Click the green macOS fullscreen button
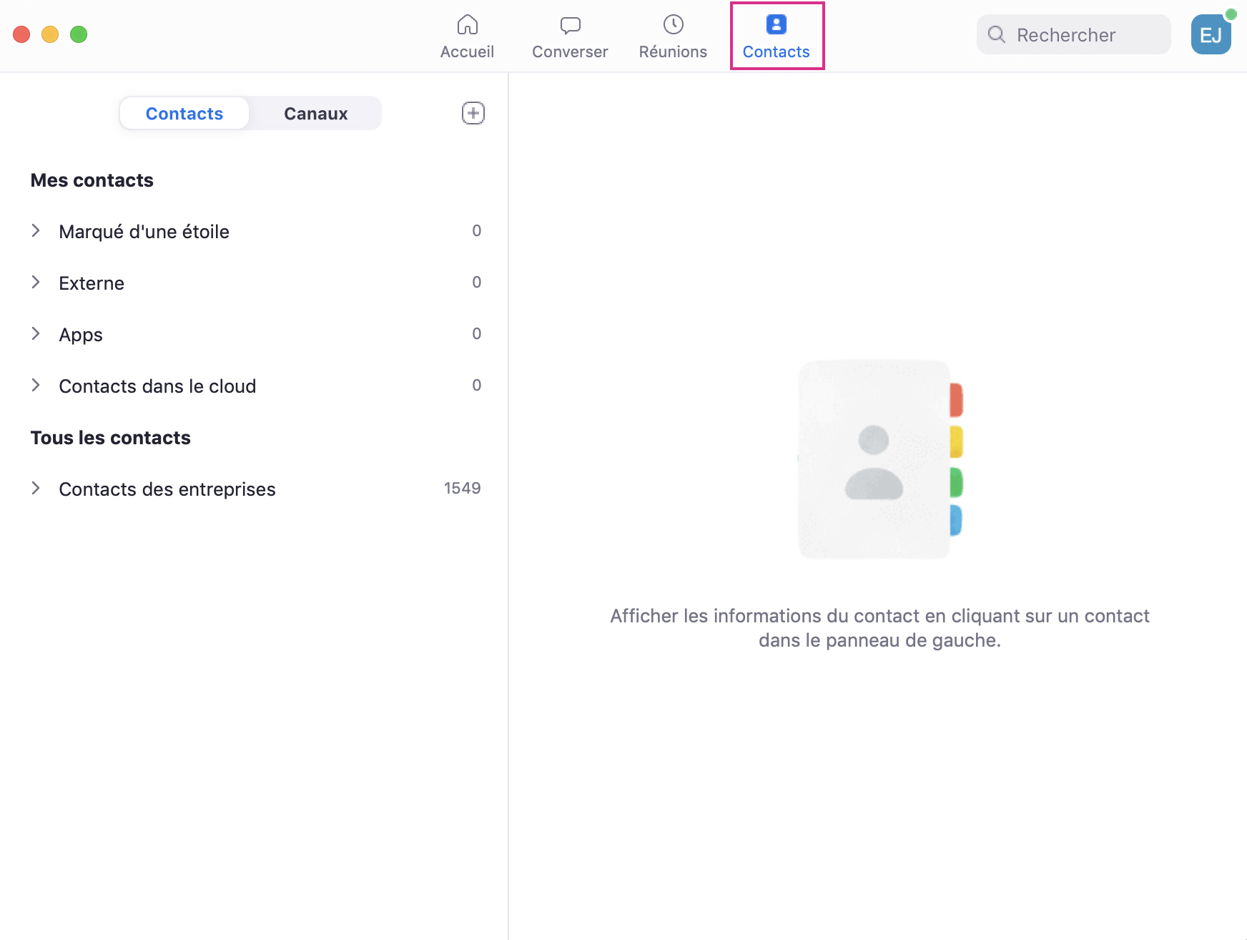This screenshot has width=1247, height=940. pyautogui.click(x=79, y=34)
